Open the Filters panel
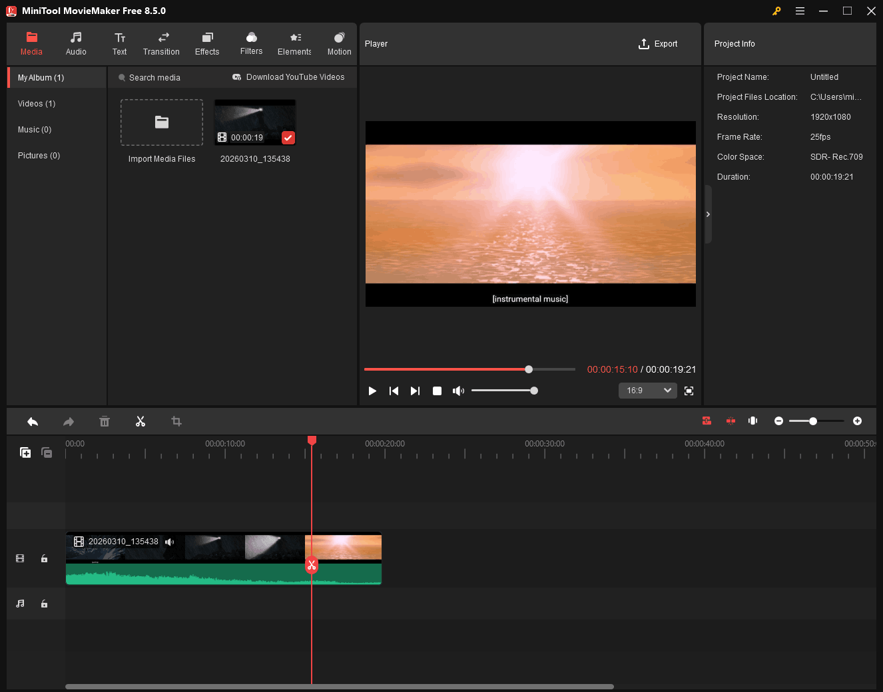Screen dimensions: 883x692 (251, 44)
